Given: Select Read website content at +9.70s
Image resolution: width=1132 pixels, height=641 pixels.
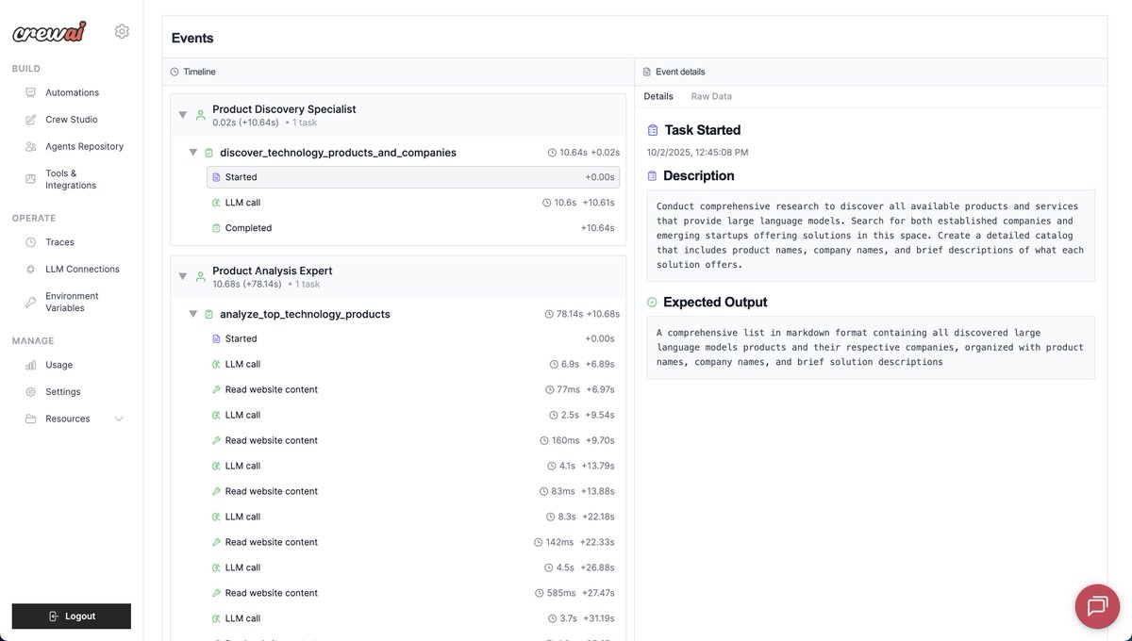Looking at the screenshot, I should pyautogui.click(x=413, y=440).
